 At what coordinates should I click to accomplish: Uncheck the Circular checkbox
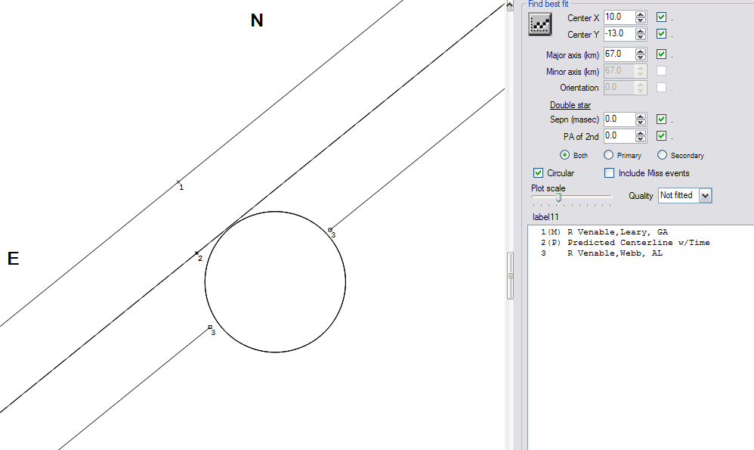pos(538,172)
